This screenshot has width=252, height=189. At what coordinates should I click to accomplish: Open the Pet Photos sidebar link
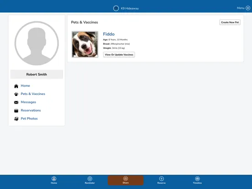(x=29, y=119)
